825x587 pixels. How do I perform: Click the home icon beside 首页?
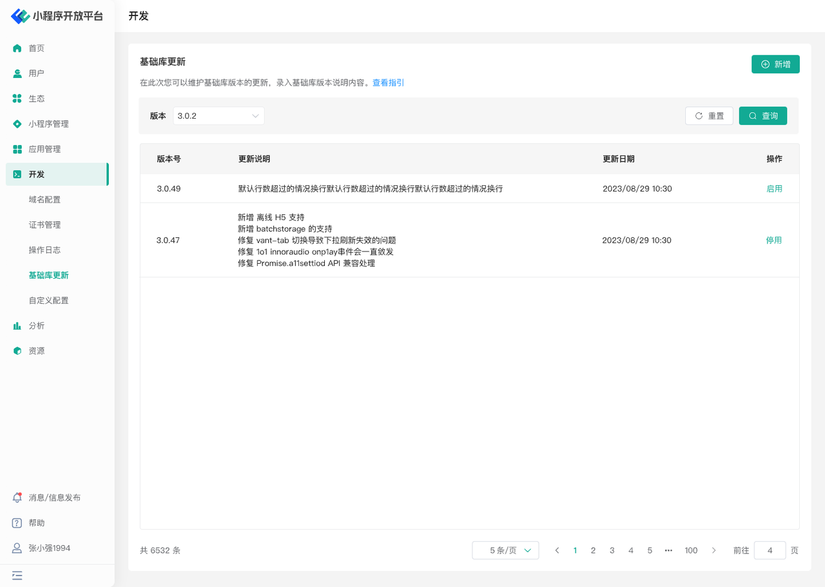(17, 48)
